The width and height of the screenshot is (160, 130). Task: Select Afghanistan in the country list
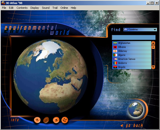point(132,43)
